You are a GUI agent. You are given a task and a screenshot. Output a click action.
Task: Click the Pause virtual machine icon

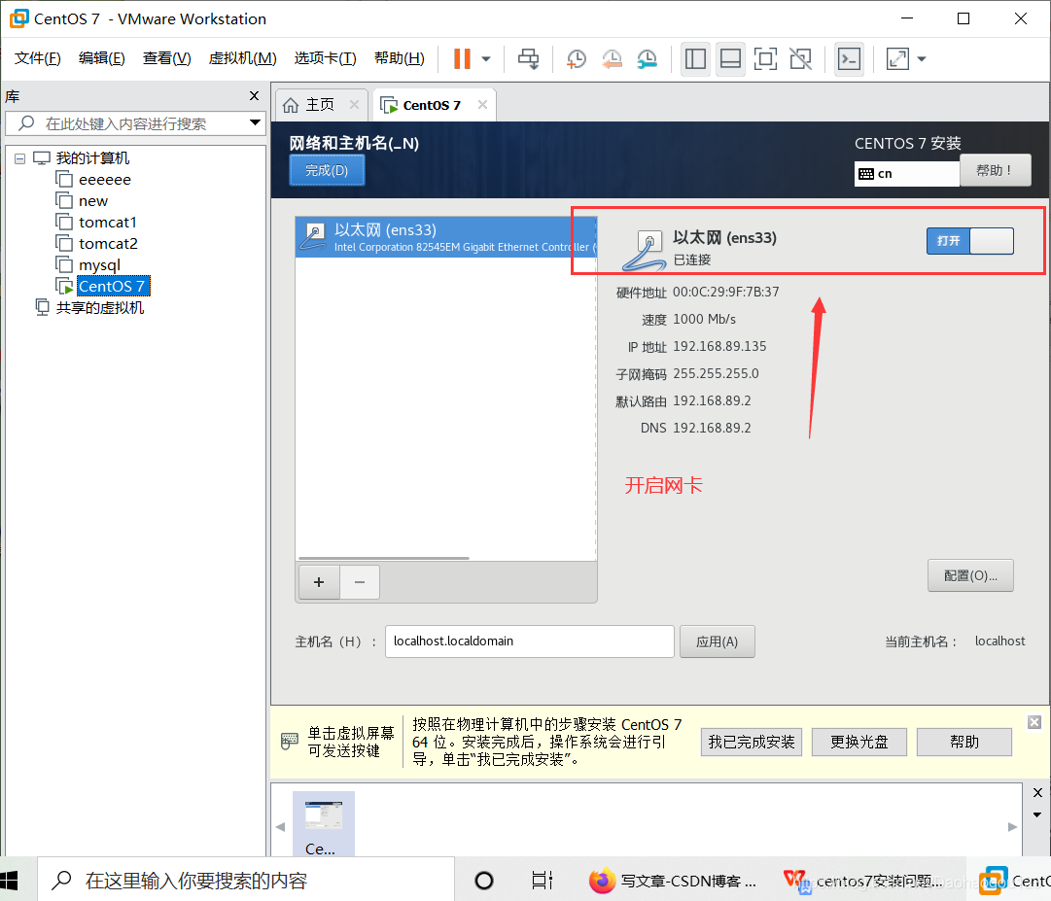tap(462, 59)
